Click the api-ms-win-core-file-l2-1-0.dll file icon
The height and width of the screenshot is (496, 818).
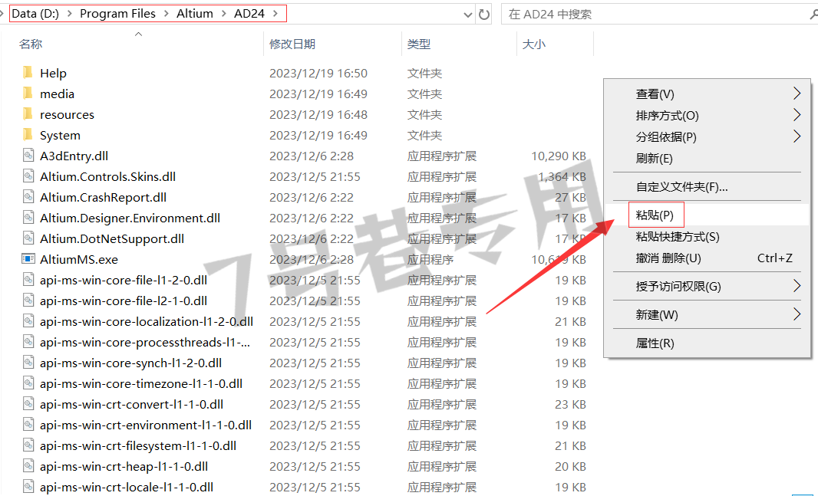click(28, 301)
